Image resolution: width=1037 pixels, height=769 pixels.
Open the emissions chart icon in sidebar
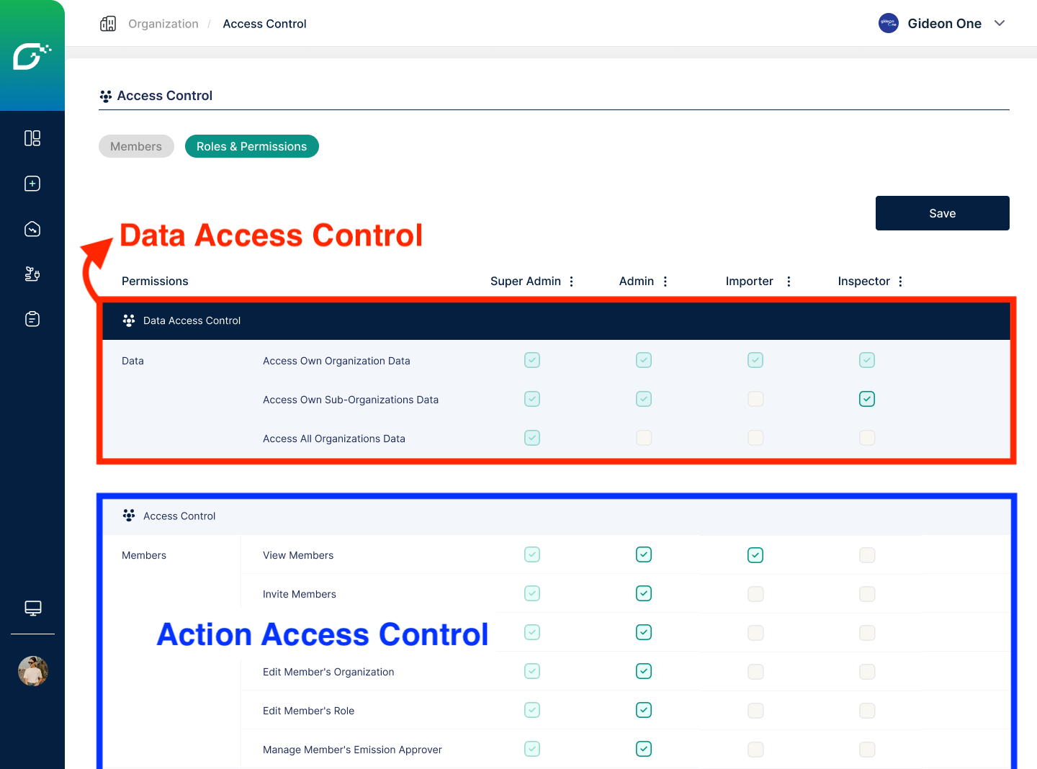point(32,229)
